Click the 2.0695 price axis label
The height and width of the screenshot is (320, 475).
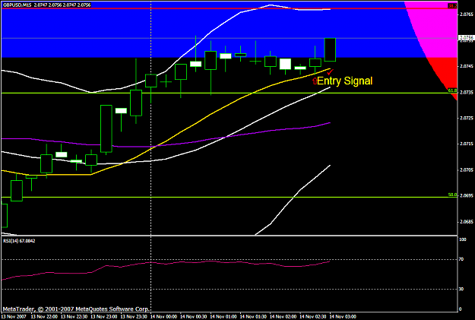467,196
